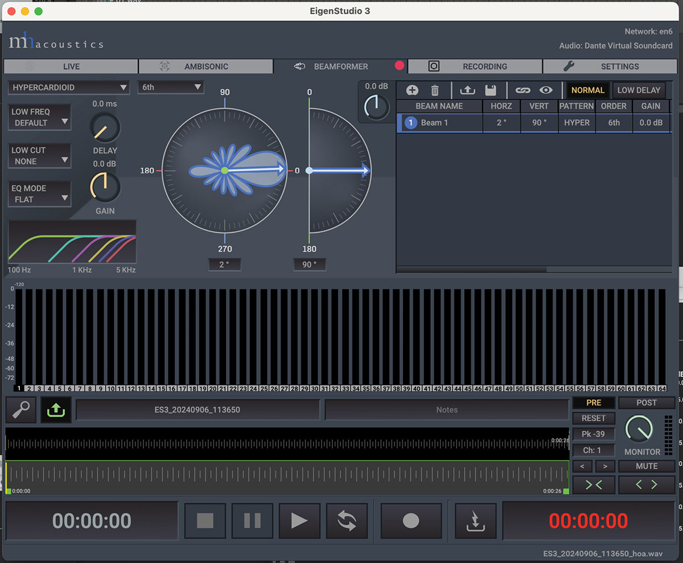Open the RECORDING tab
Viewport: 683px width, 563px height.
475,67
